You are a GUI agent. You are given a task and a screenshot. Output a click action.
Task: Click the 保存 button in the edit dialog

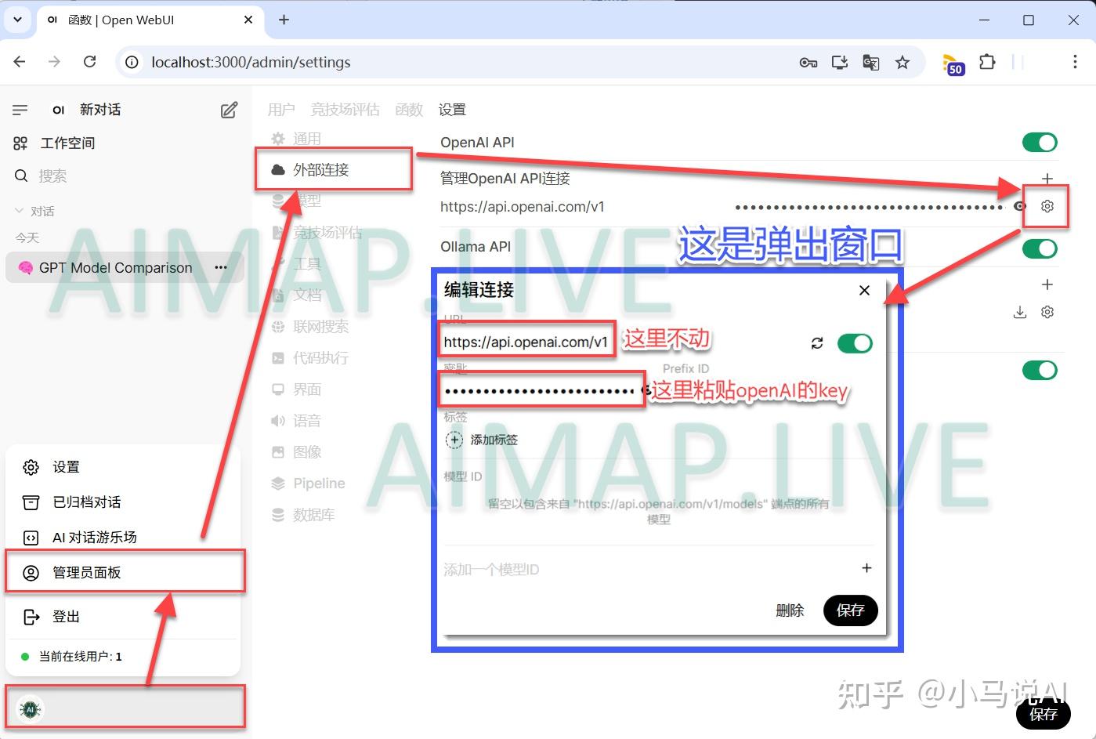850,610
